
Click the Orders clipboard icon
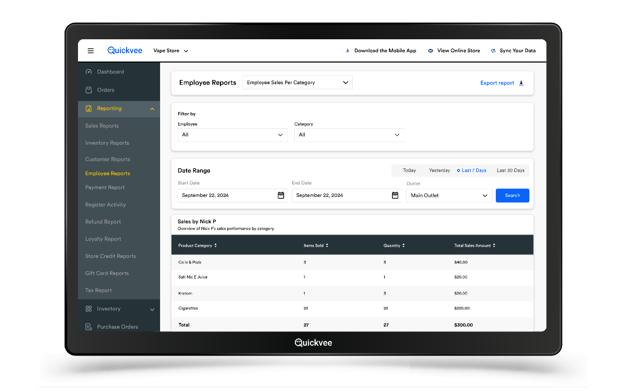tap(89, 90)
